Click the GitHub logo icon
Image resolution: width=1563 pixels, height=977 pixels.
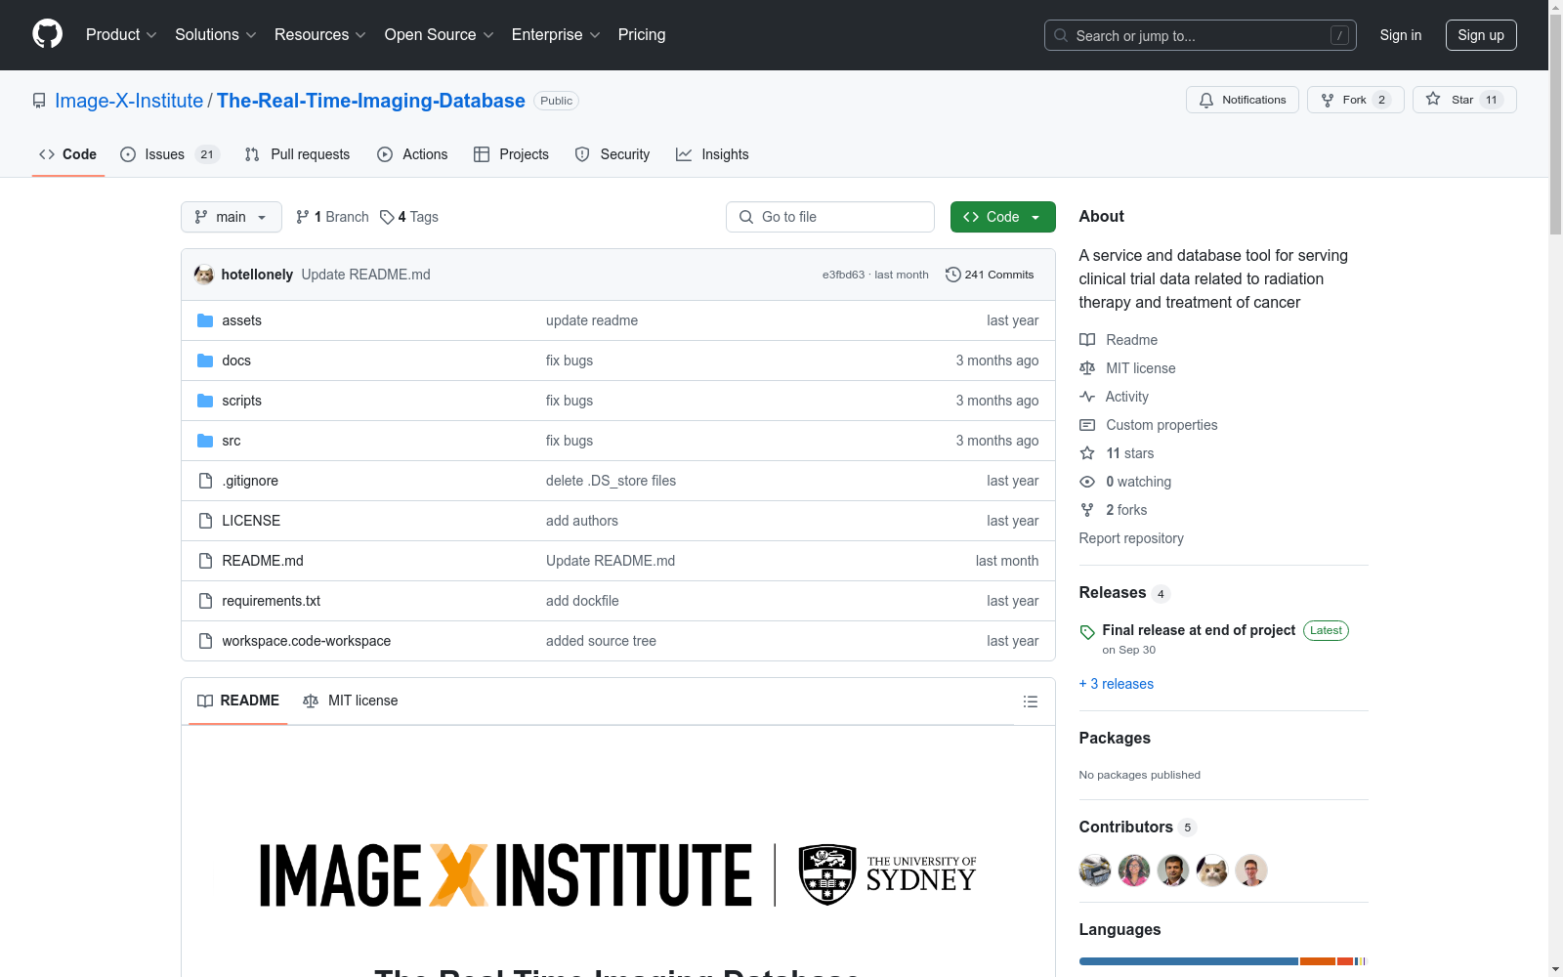pos(47,34)
